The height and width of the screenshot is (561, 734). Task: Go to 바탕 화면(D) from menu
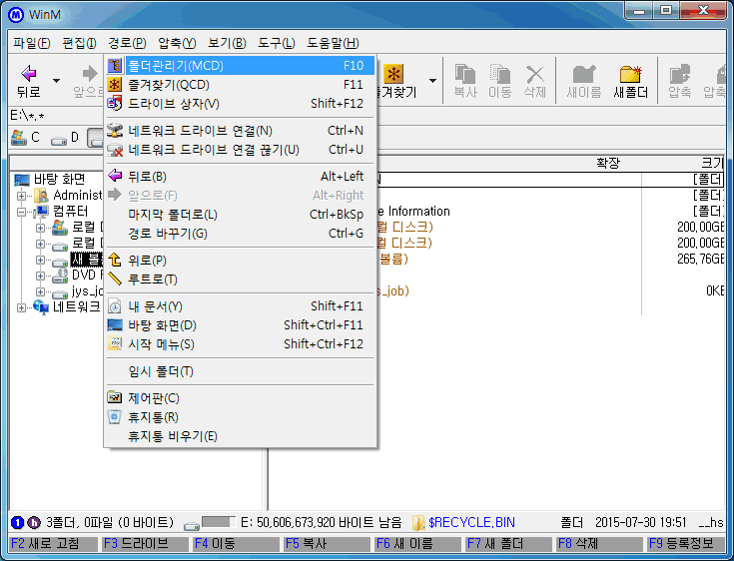pyautogui.click(x=240, y=325)
